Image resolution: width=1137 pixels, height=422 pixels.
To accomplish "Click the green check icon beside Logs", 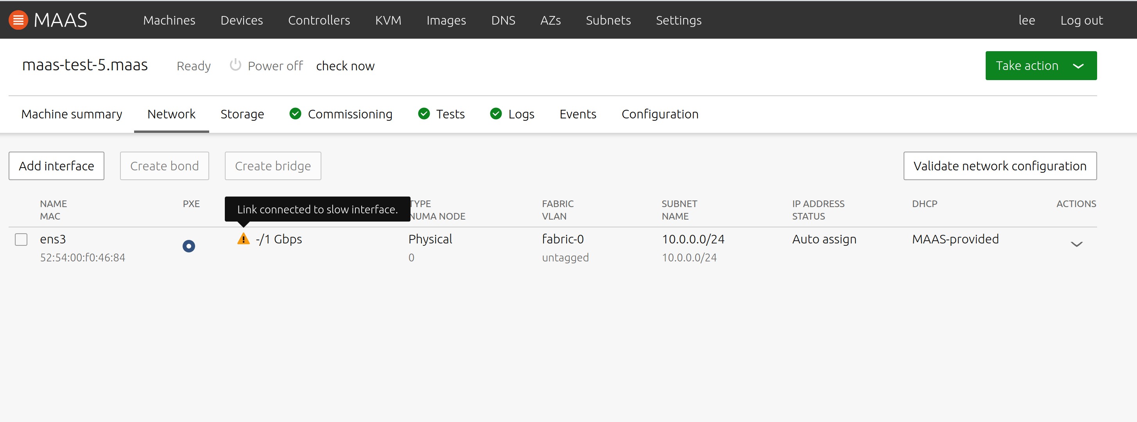I will (496, 114).
